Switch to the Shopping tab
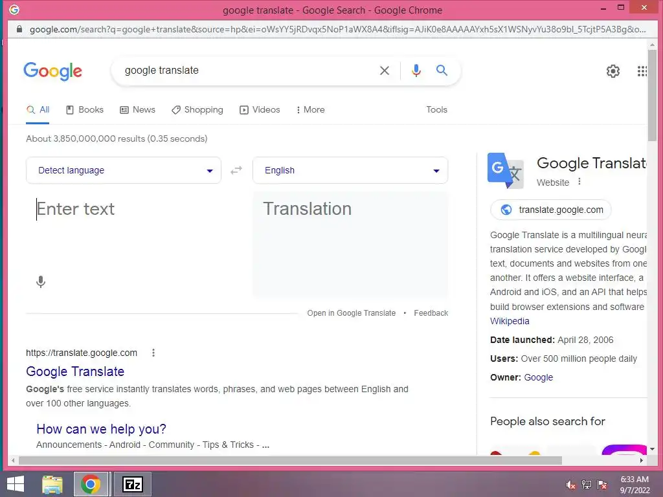 click(197, 110)
